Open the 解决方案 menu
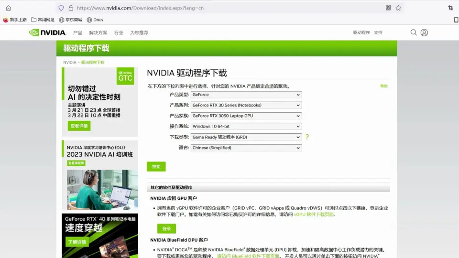The image size is (459, 258). [x=98, y=33]
